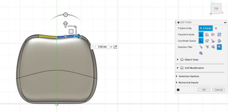Expand Numerical Inputs section
The image size is (228, 112).
[177, 83]
